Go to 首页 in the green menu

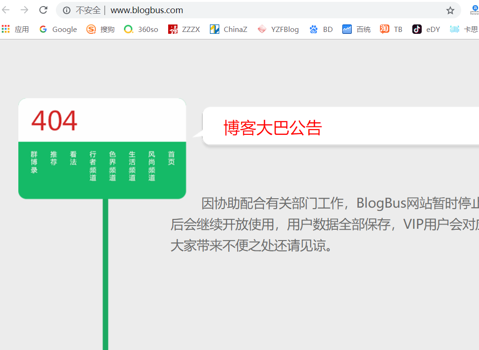pyautogui.click(x=171, y=158)
